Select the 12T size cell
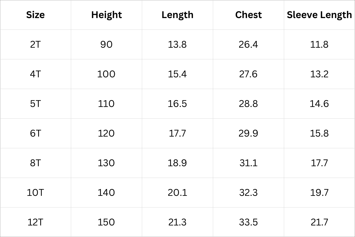 point(35,222)
